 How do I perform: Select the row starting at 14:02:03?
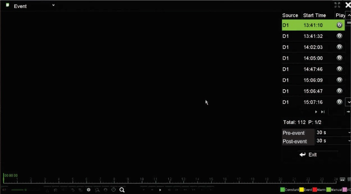313,47
